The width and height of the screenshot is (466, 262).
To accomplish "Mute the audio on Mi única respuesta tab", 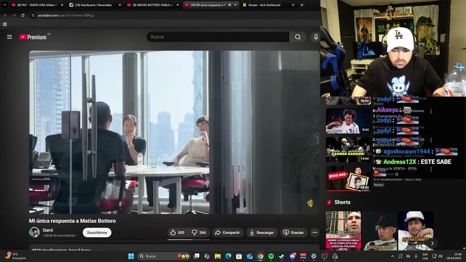I will coord(229,5).
